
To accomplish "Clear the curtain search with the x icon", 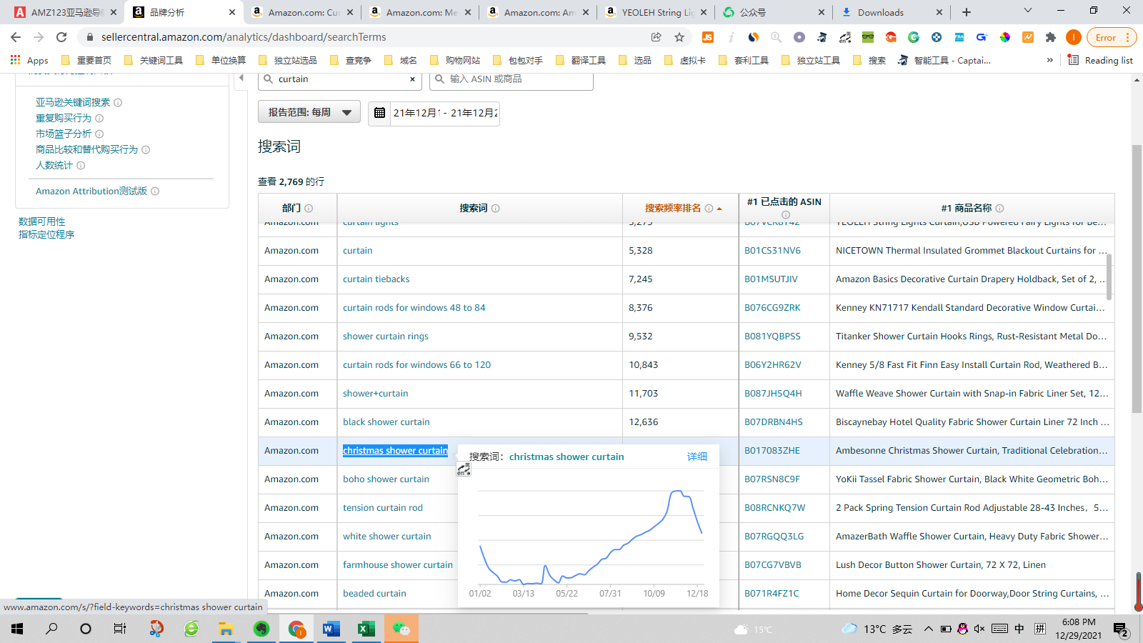I will (412, 79).
